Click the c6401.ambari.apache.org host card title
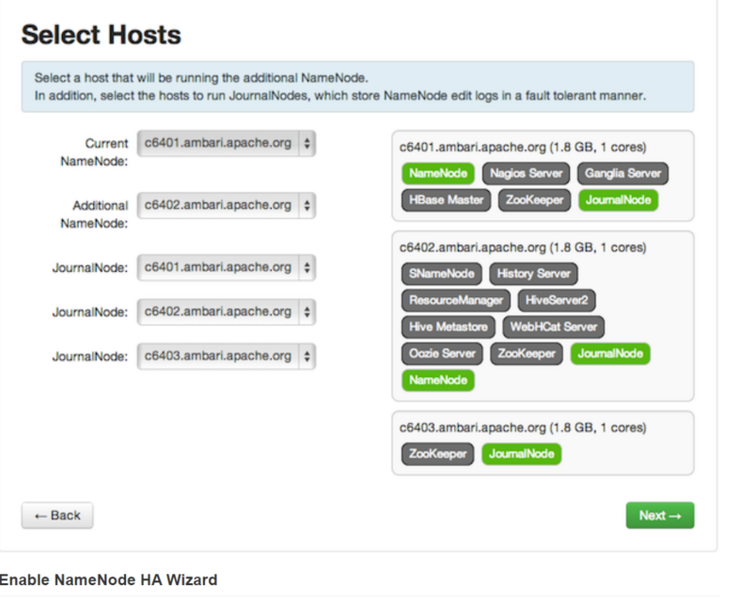 (x=523, y=148)
